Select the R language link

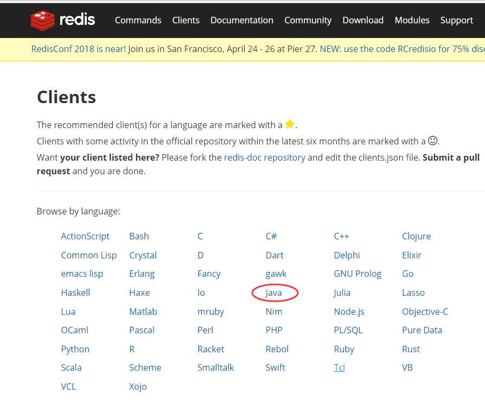(x=132, y=349)
